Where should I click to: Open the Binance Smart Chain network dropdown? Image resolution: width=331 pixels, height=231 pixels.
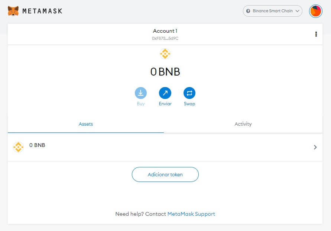273,11
